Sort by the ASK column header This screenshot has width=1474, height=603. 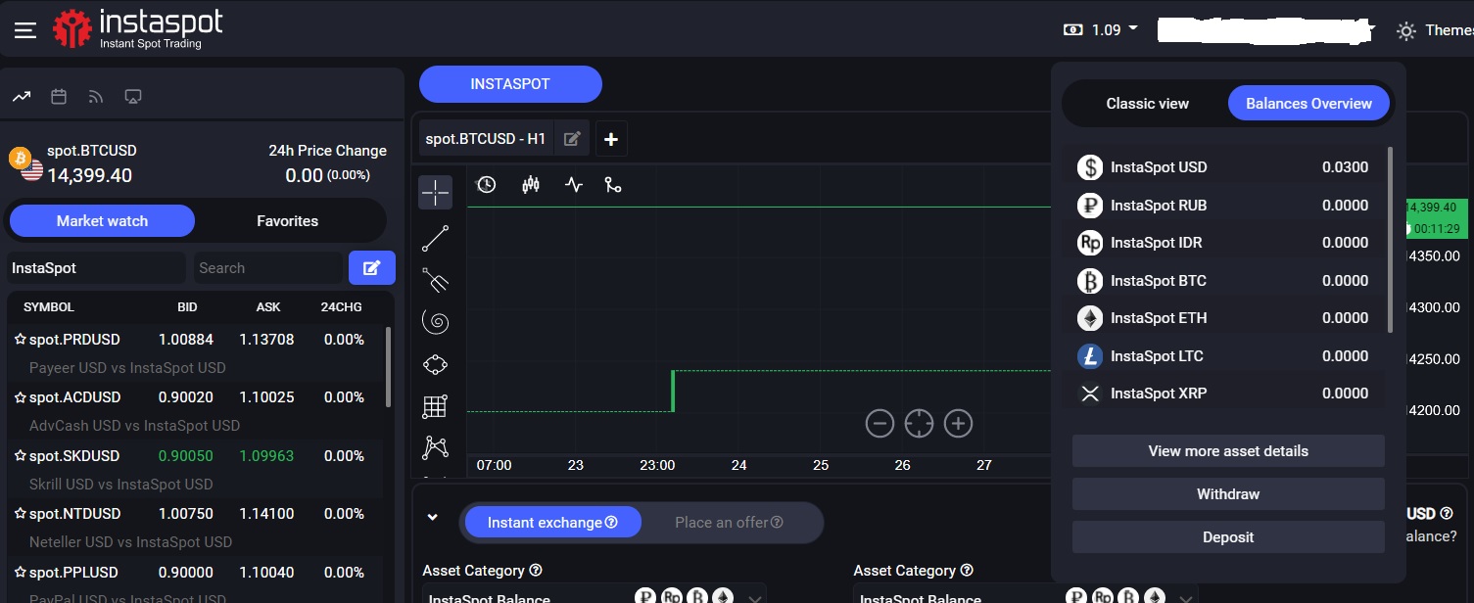click(268, 307)
